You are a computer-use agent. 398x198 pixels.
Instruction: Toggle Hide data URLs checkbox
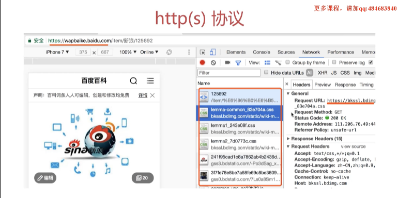pos(266,72)
